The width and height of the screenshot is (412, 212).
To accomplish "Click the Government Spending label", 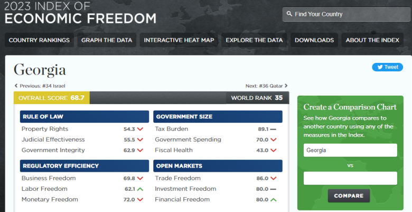I will pos(188,140).
